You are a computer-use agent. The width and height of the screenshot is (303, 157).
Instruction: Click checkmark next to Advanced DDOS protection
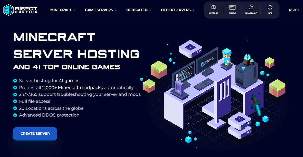coord(15,115)
